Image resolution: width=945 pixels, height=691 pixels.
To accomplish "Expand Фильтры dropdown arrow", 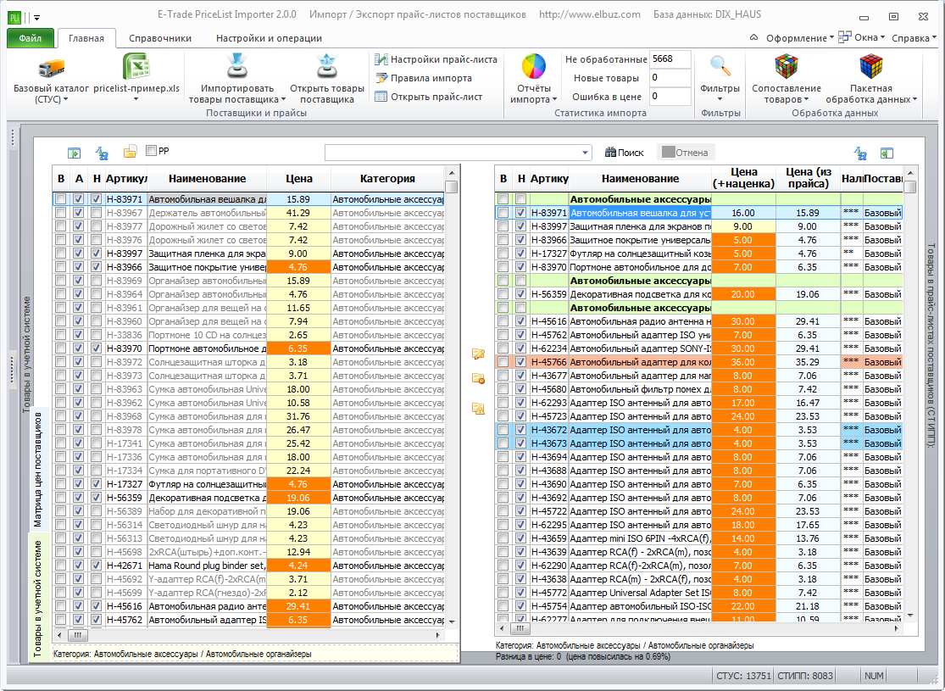I will (x=720, y=99).
